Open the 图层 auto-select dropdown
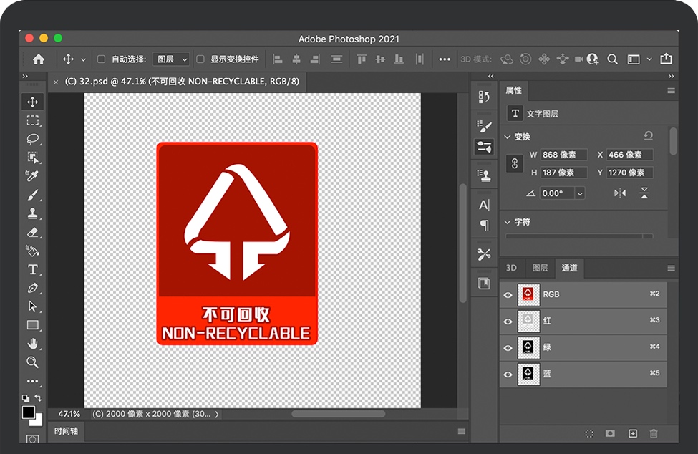Viewport: 698px width, 454px height. pos(173,59)
